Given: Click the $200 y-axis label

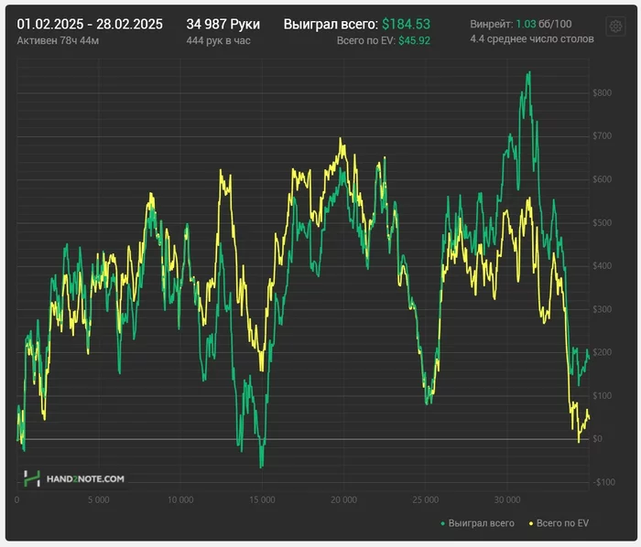Looking at the screenshot, I should 603,352.
